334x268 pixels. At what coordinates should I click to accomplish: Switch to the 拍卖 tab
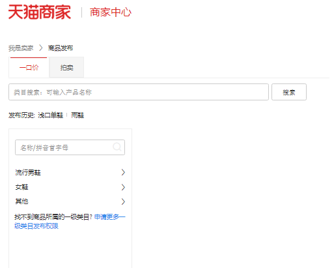click(x=66, y=68)
